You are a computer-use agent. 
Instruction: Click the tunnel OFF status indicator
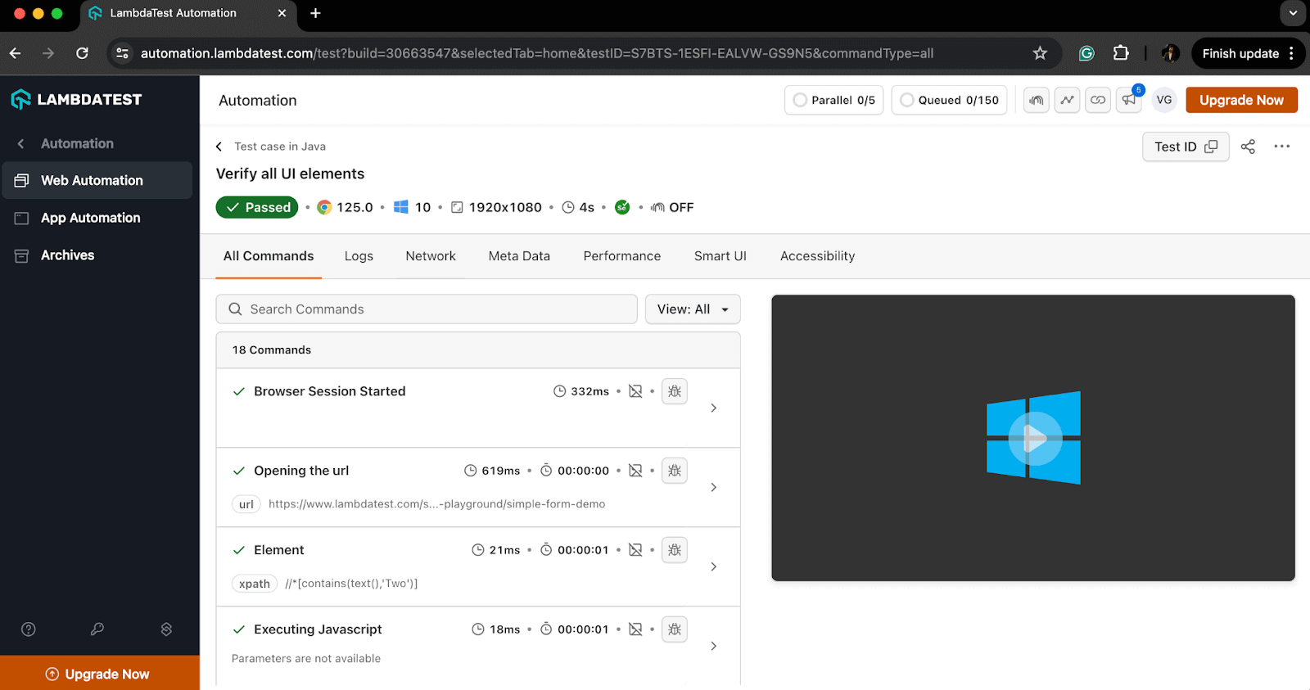(x=672, y=207)
